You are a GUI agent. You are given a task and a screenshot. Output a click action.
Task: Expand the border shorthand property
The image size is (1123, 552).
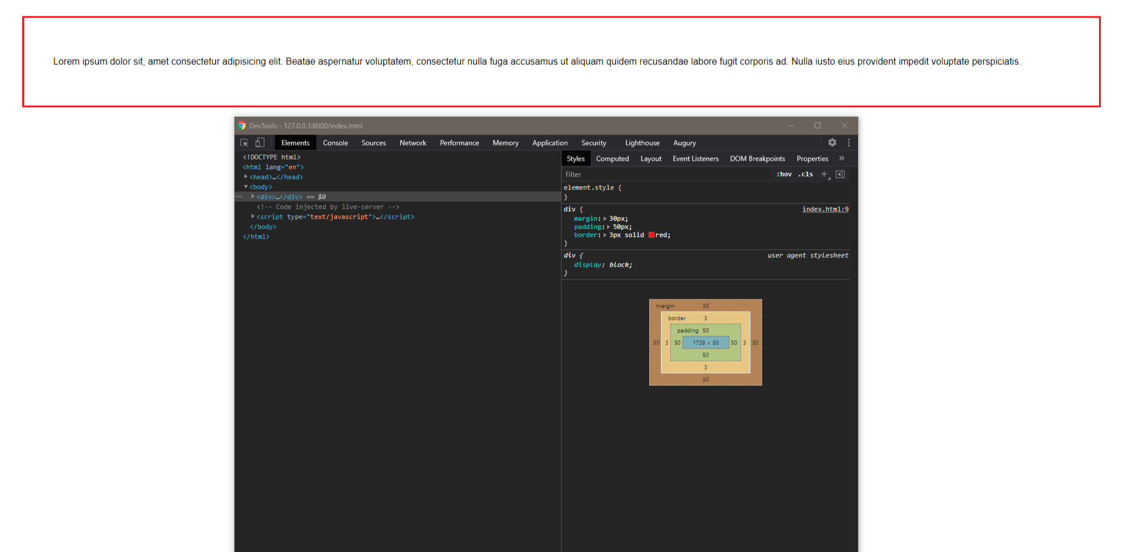pos(605,235)
